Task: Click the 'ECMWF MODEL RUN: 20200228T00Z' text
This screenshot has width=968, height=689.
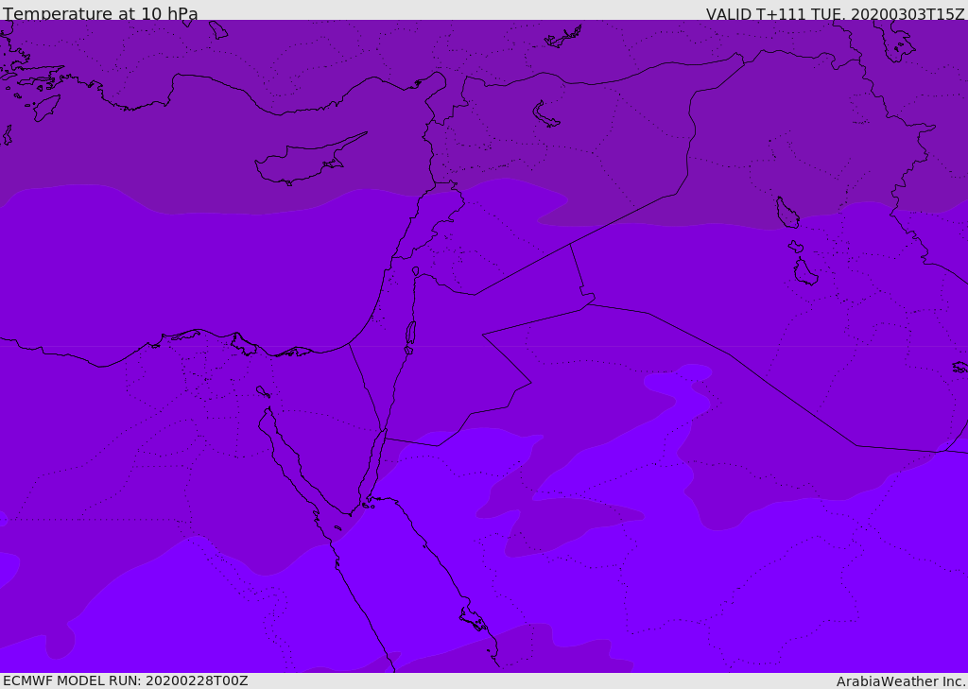Action: [x=126, y=680]
